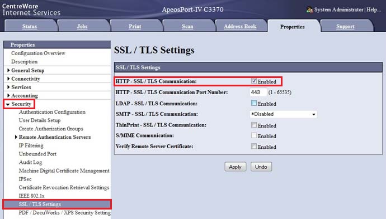Expand the Connectivity section arrow
Screen dimensions: 386x219
coord(8,79)
